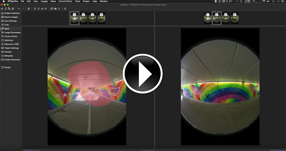Image resolution: width=286 pixels, height=151 pixels.
Task: Select thumbnail 3 in the right pane
Action: click(226, 18)
